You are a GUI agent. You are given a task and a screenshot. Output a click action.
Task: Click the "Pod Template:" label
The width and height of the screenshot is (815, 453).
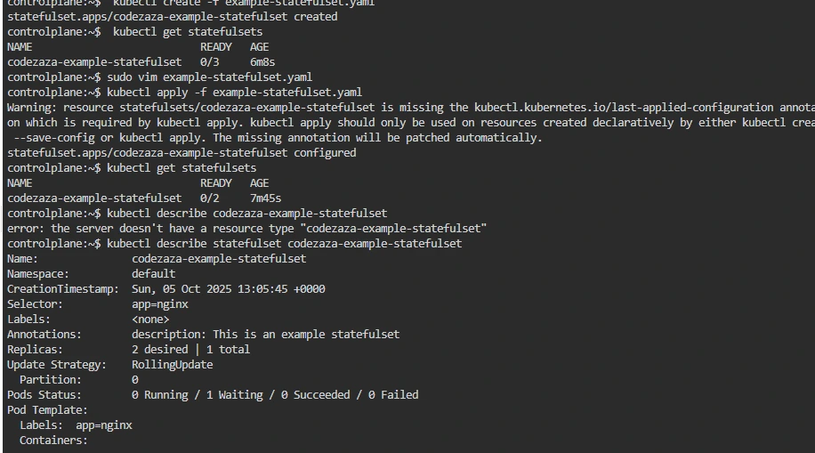[x=47, y=410]
